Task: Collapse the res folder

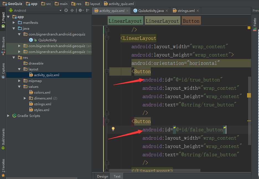Action: pos(14,58)
